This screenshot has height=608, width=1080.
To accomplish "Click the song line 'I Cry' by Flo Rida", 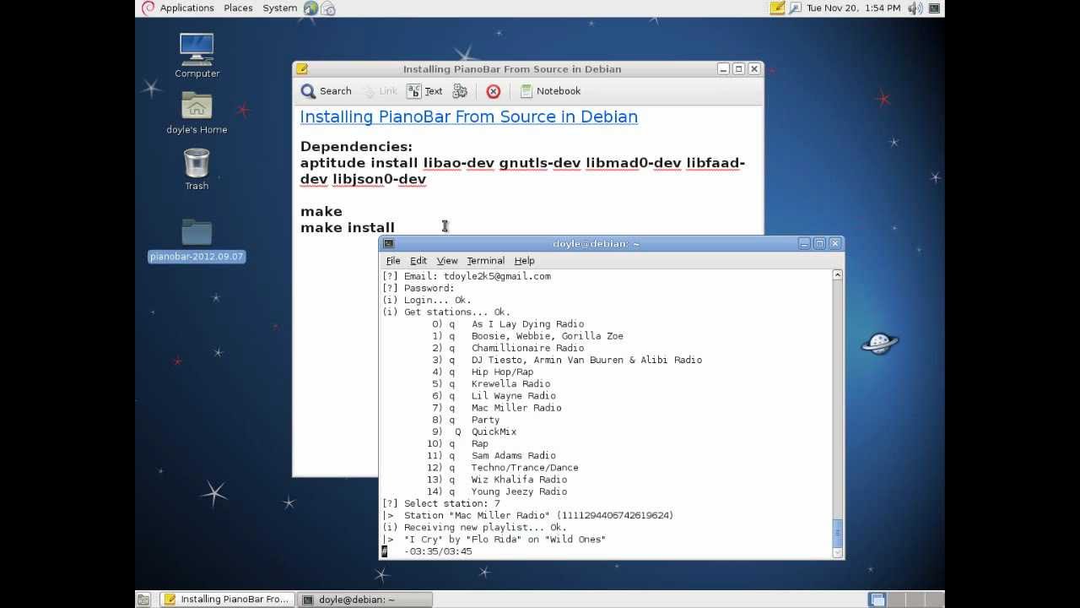I will (x=494, y=539).
